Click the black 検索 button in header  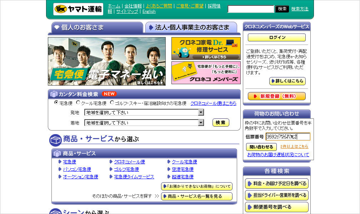tap(282, 9)
